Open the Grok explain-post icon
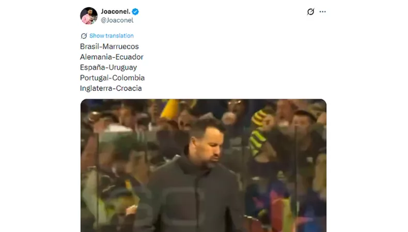This screenshot has width=408, height=232. tap(310, 12)
